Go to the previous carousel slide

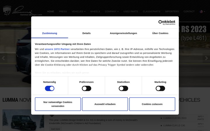[x=3, y=58]
